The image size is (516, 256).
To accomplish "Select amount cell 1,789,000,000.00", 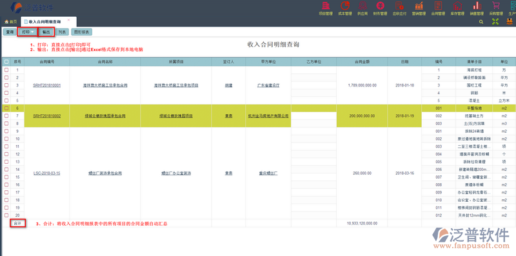I will pyautogui.click(x=362, y=85).
